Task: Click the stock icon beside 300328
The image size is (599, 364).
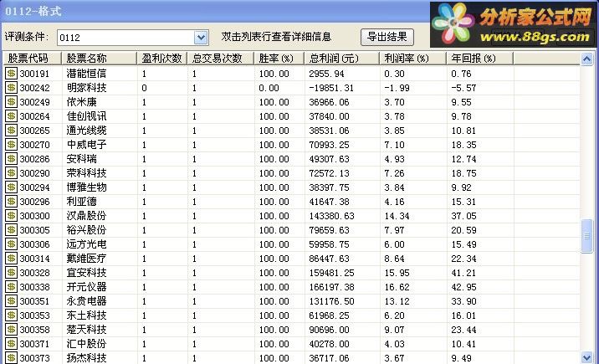Action: 11,272
